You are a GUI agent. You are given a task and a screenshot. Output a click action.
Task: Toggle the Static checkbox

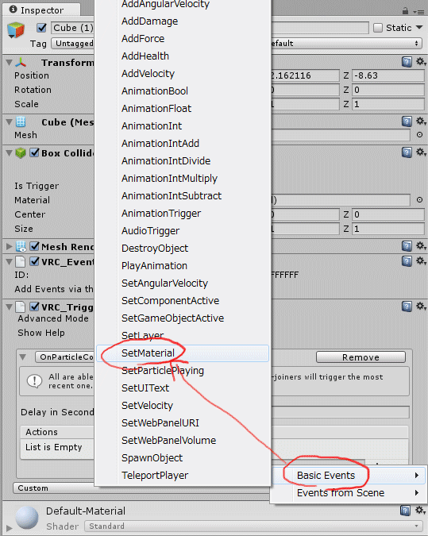[x=378, y=28]
